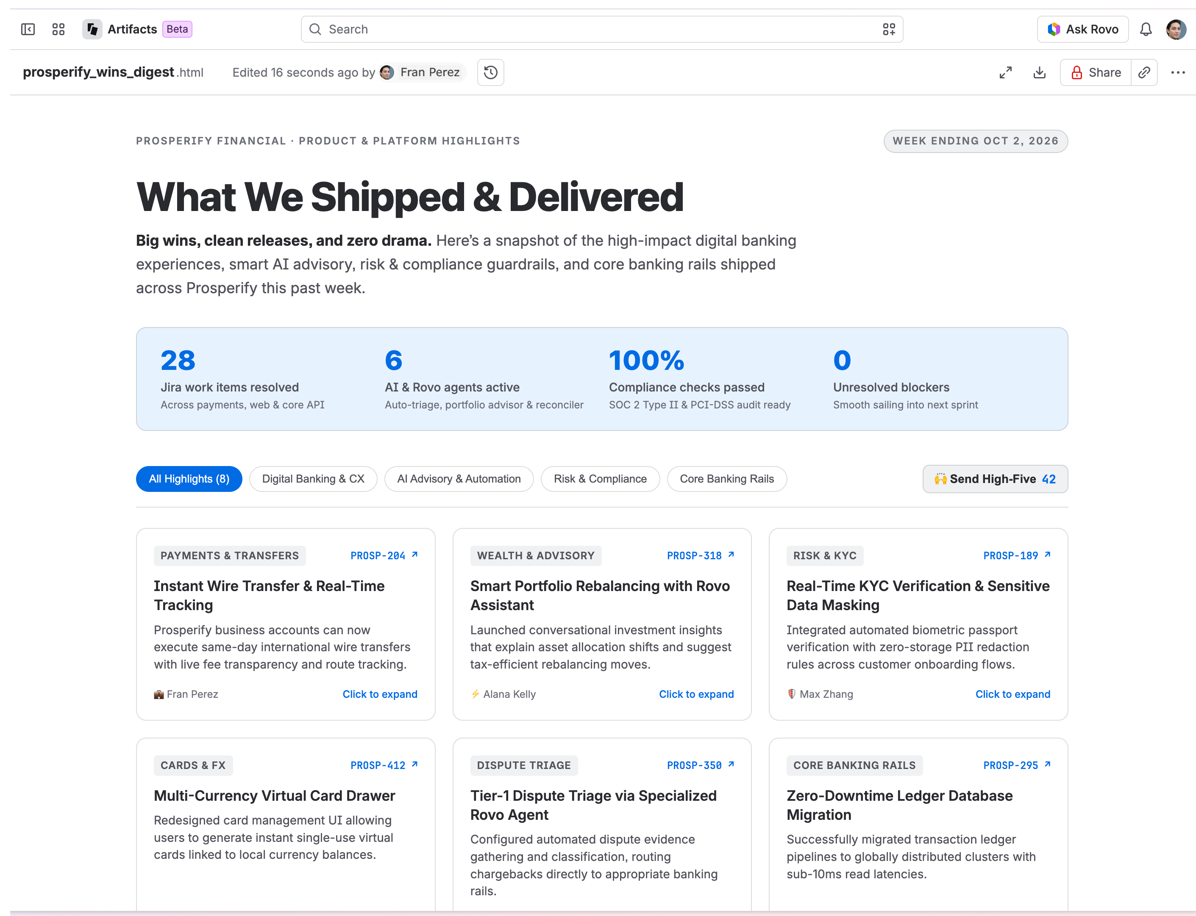The image size is (1196, 916).
Task: Expand the Instant Wire Transfer card
Action: click(x=380, y=694)
